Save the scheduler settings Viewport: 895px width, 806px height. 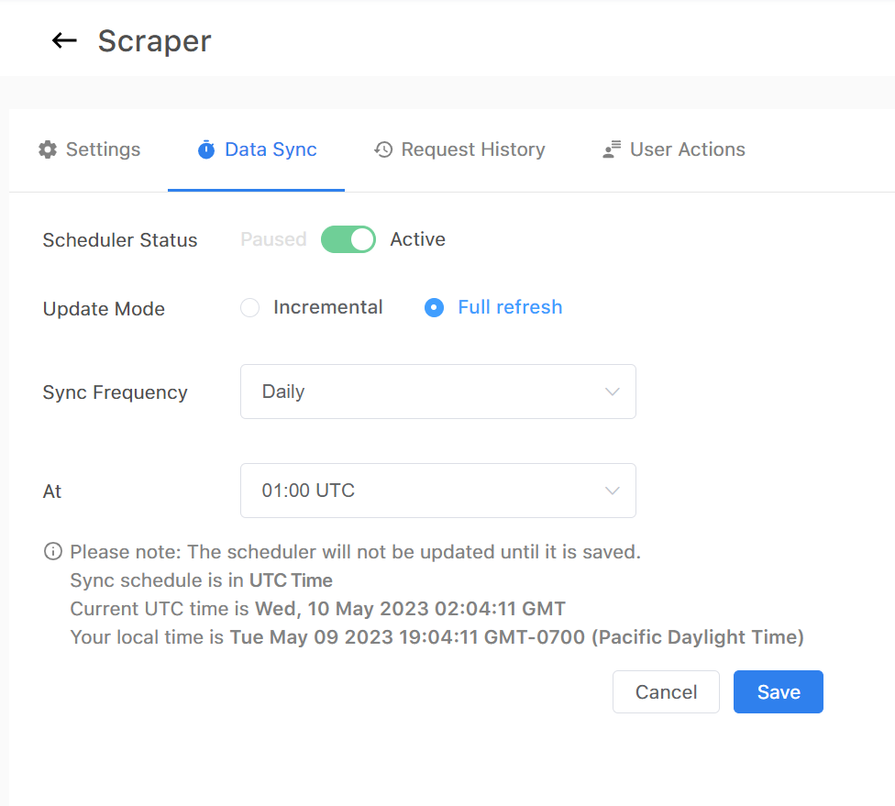click(779, 691)
